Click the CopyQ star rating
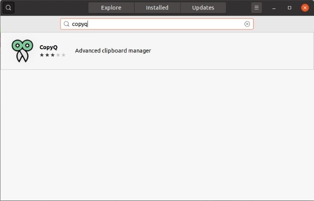 (x=52, y=55)
